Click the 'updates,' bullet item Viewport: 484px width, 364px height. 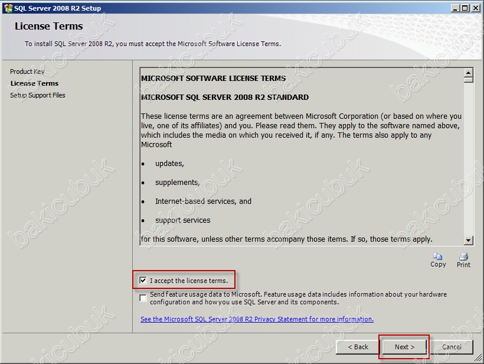(x=169, y=164)
